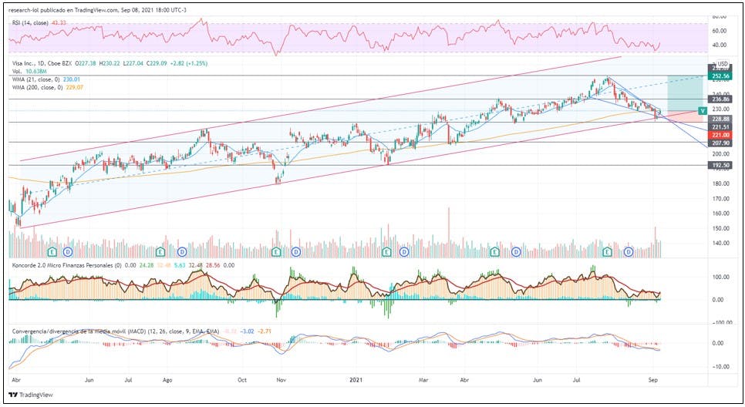Click the 200.00 tick on the price axis
The width and height of the screenshot is (745, 407).
720,154
